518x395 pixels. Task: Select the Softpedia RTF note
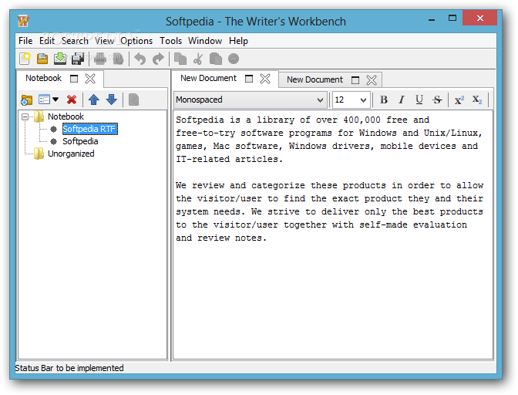(90, 129)
